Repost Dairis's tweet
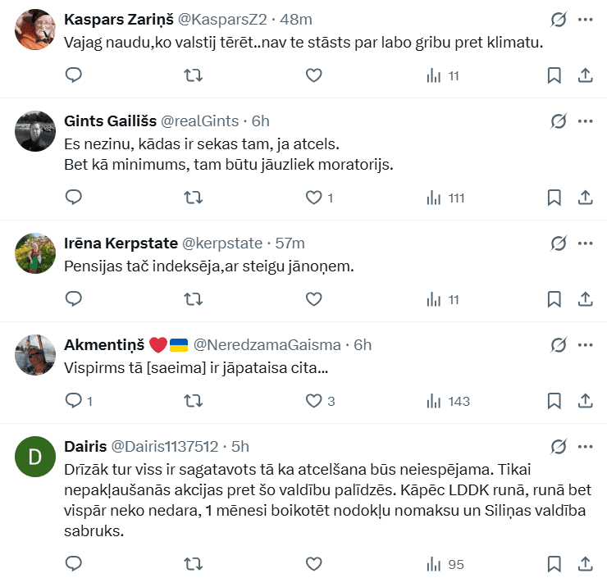 coord(193,564)
